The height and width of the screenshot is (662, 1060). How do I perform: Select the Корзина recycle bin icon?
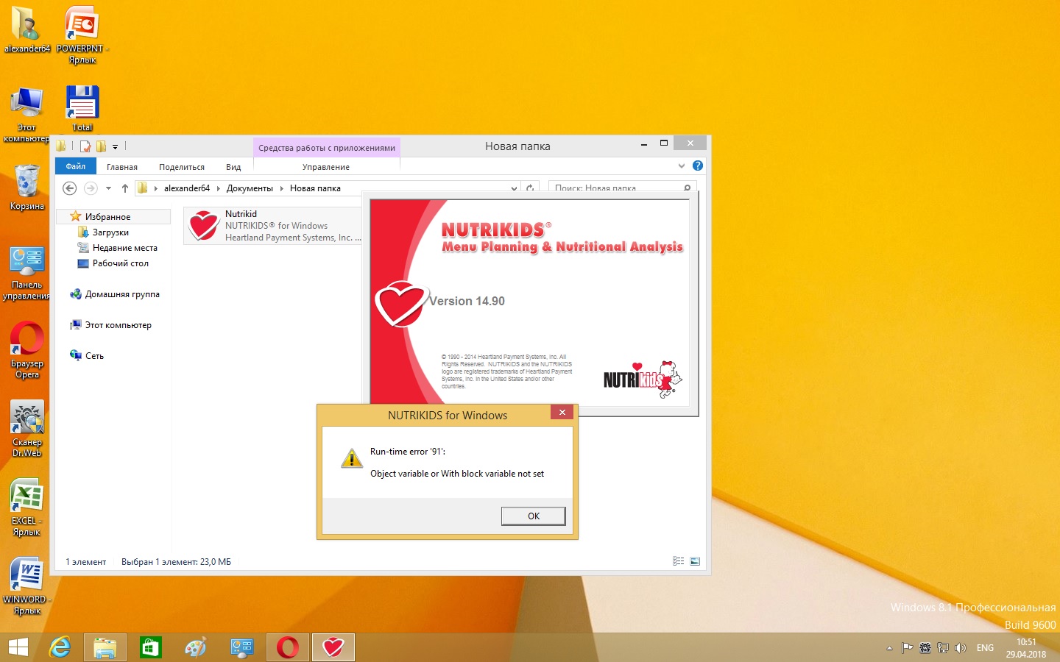27,187
